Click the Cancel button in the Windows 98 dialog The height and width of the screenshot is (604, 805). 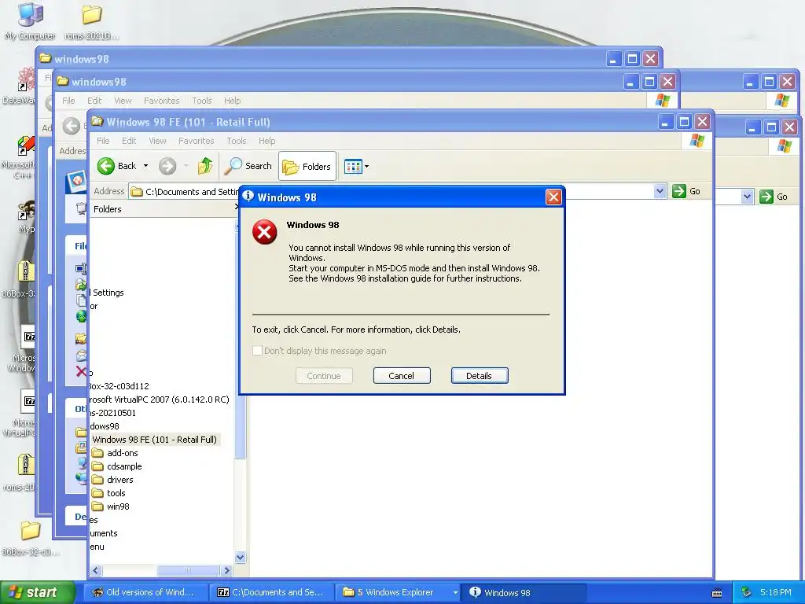(x=402, y=375)
